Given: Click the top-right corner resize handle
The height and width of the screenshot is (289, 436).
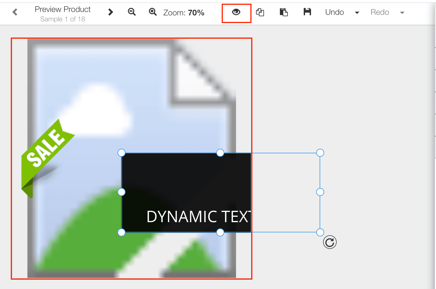Looking at the screenshot, I should point(320,153).
